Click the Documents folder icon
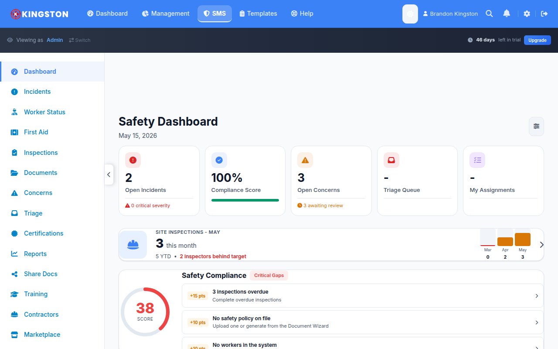This screenshot has width=558, height=349. click(14, 173)
